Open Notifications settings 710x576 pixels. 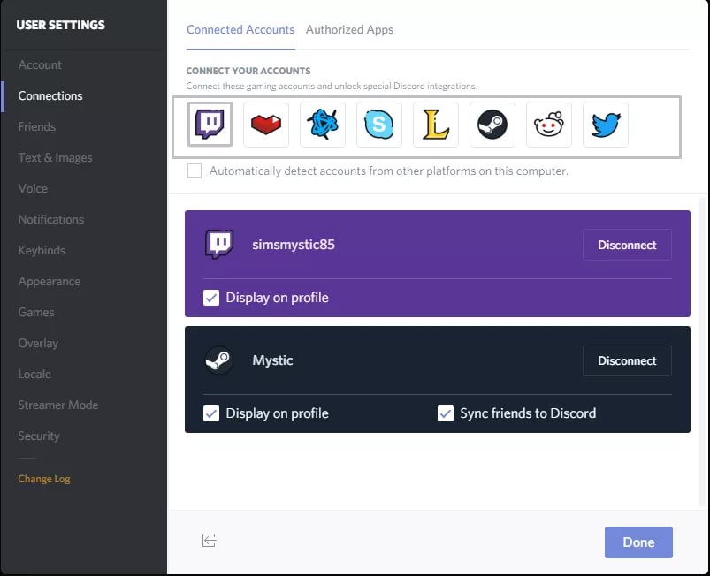pyautogui.click(x=51, y=219)
